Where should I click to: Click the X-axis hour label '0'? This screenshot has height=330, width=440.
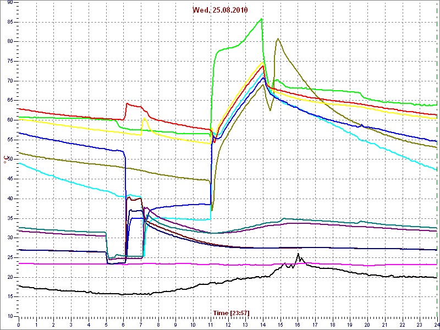(x=19, y=324)
